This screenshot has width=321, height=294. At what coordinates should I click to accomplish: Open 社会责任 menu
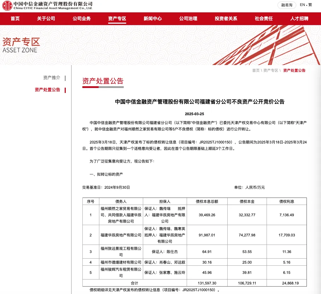[264, 19]
